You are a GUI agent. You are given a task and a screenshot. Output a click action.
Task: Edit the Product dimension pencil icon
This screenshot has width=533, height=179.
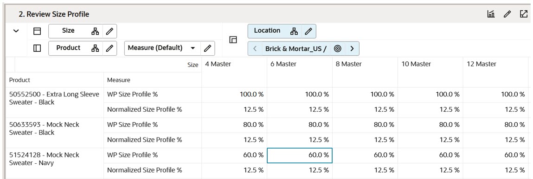click(x=109, y=48)
